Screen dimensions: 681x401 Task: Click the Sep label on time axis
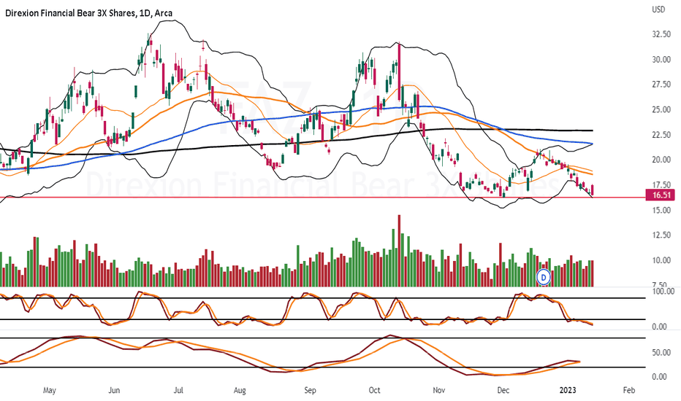click(x=310, y=390)
